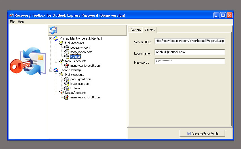Screen dimensions: 241x149
Task: Click the Login name input field
Action: pyautogui.click(x=190, y=52)
